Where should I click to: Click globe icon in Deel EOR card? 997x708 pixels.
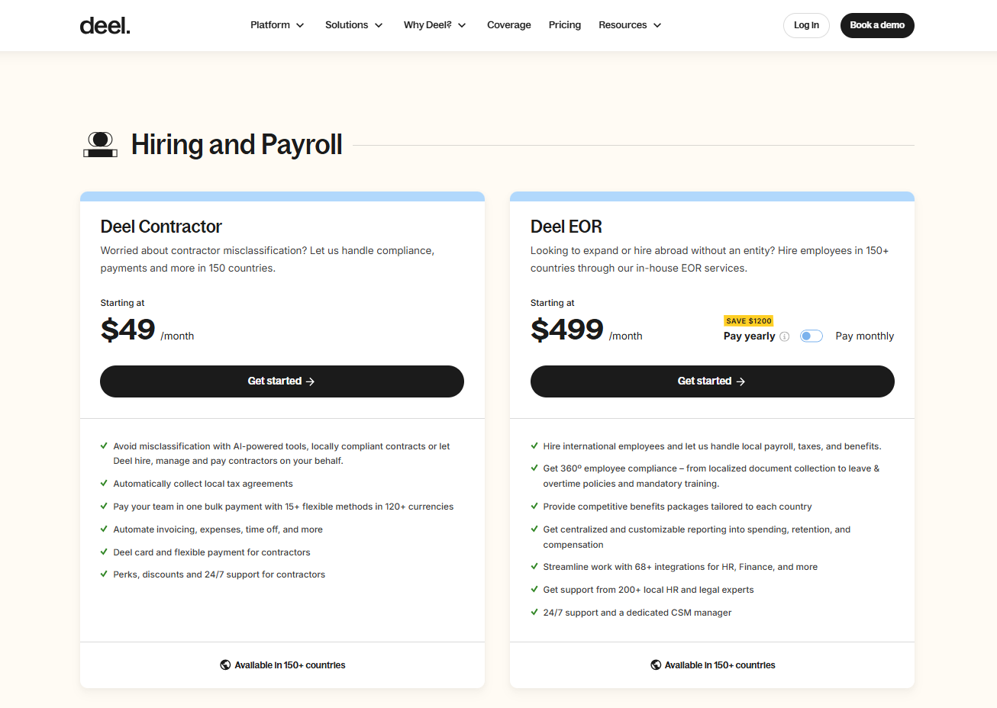tap(656, 665)
